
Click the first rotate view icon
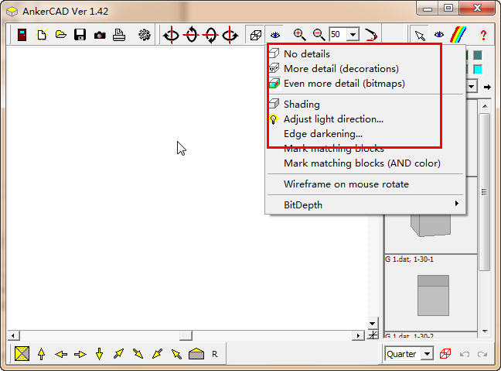[x=171, y=35]
